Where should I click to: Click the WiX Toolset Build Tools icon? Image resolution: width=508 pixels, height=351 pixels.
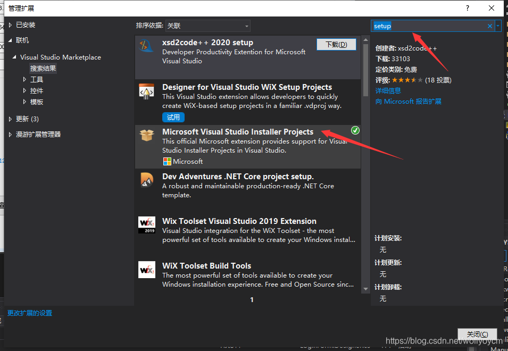coord(147,270)
